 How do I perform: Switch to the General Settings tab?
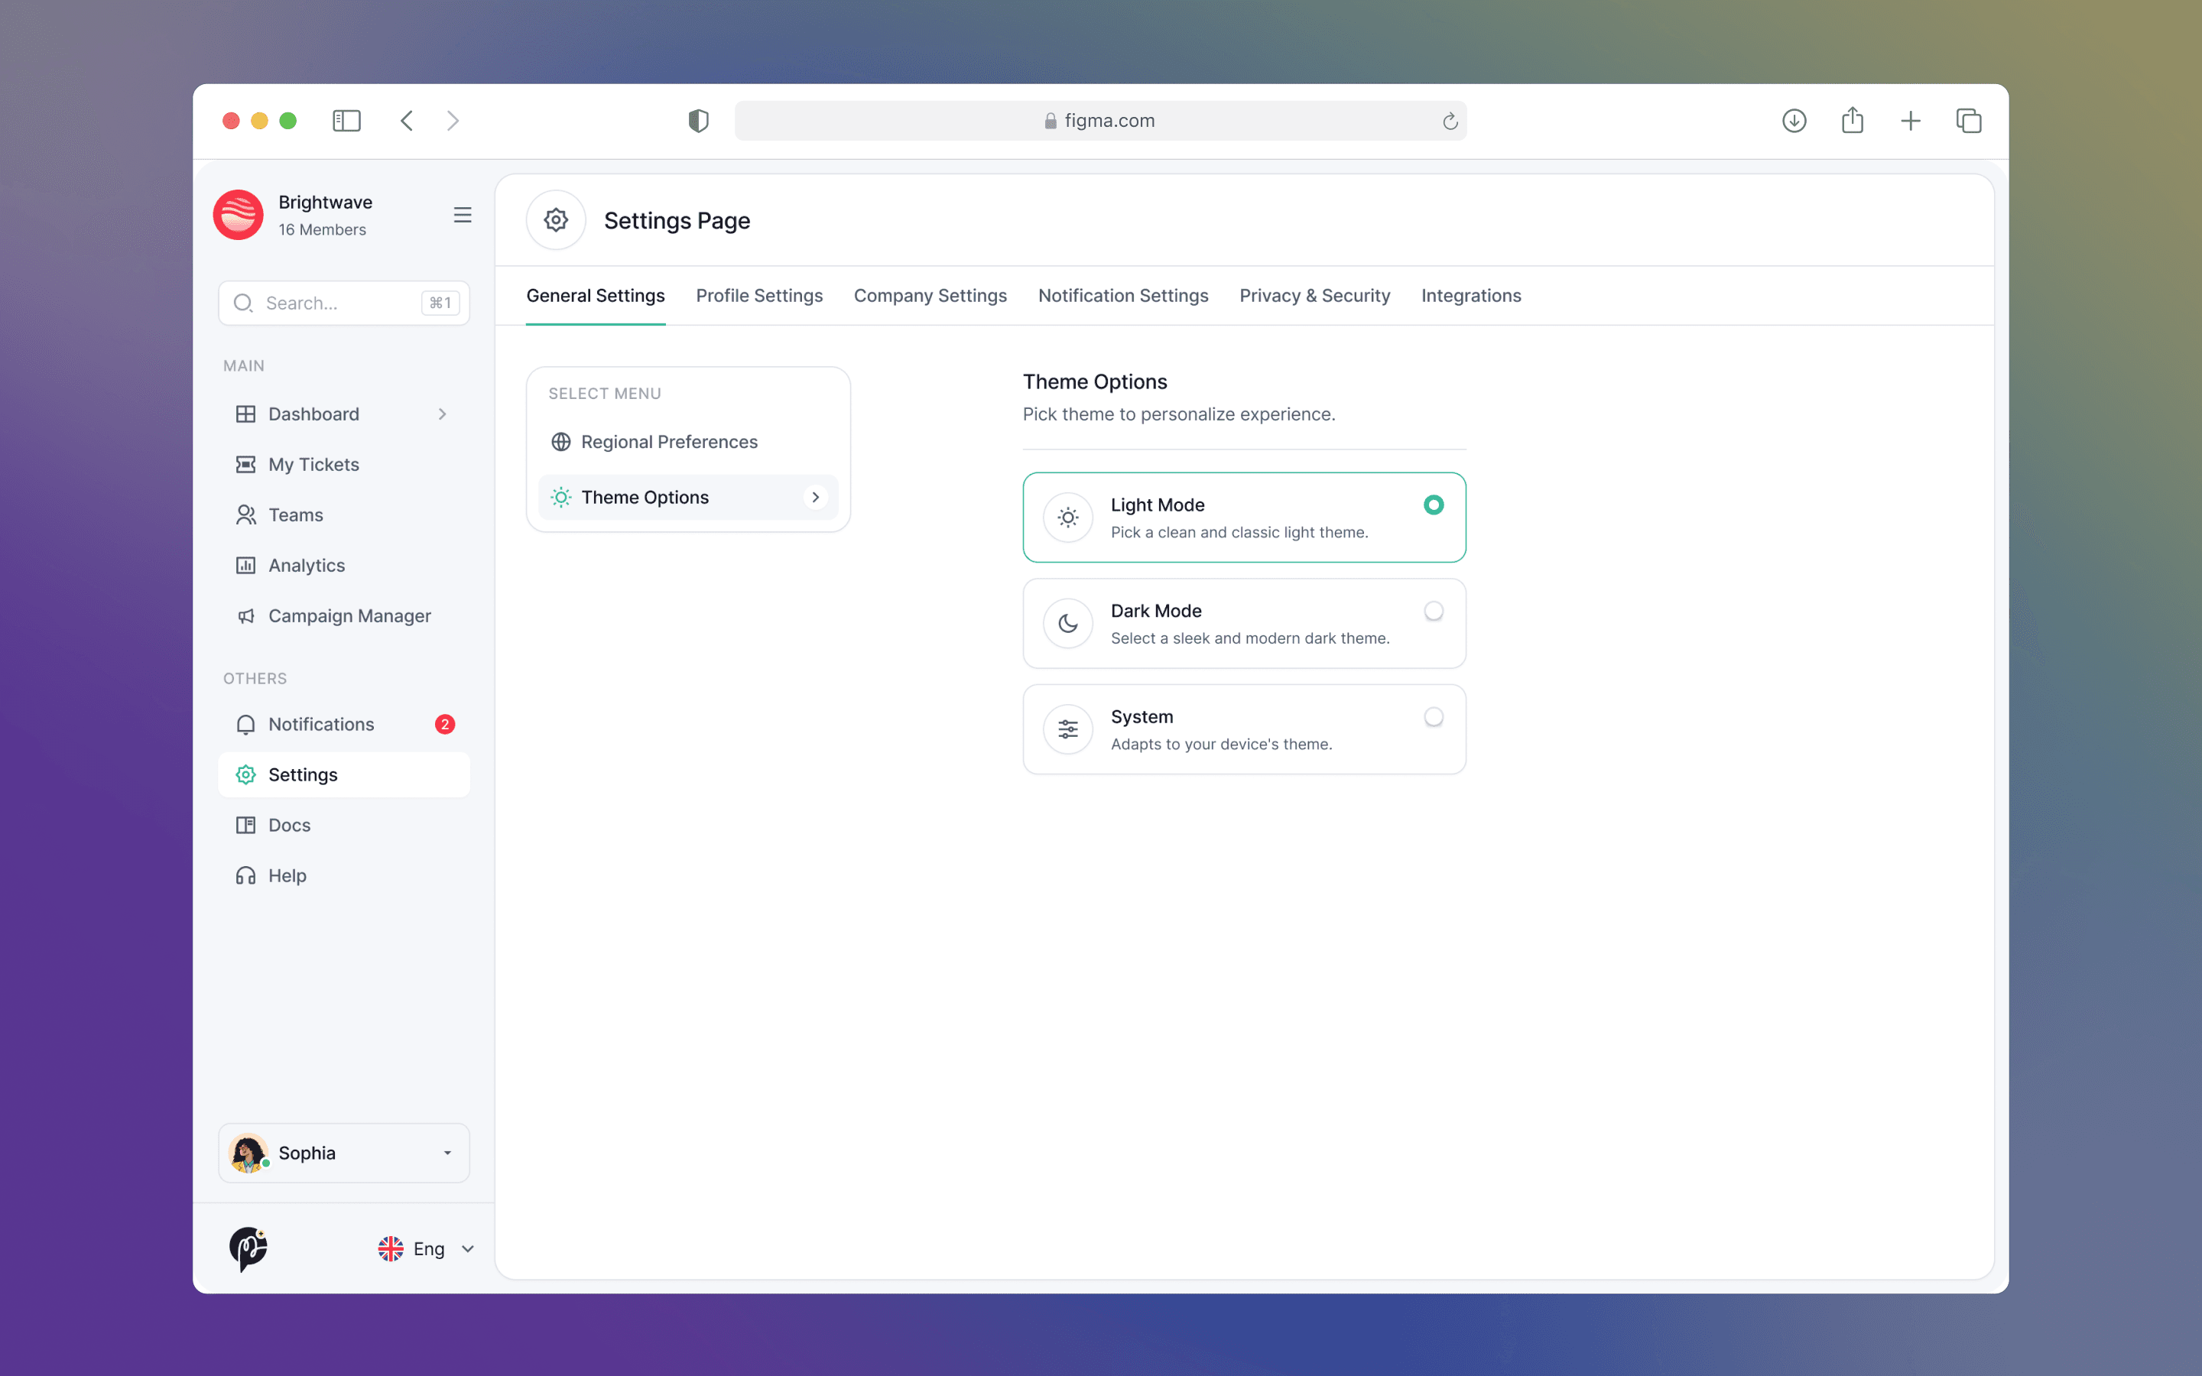pos(596,296)
